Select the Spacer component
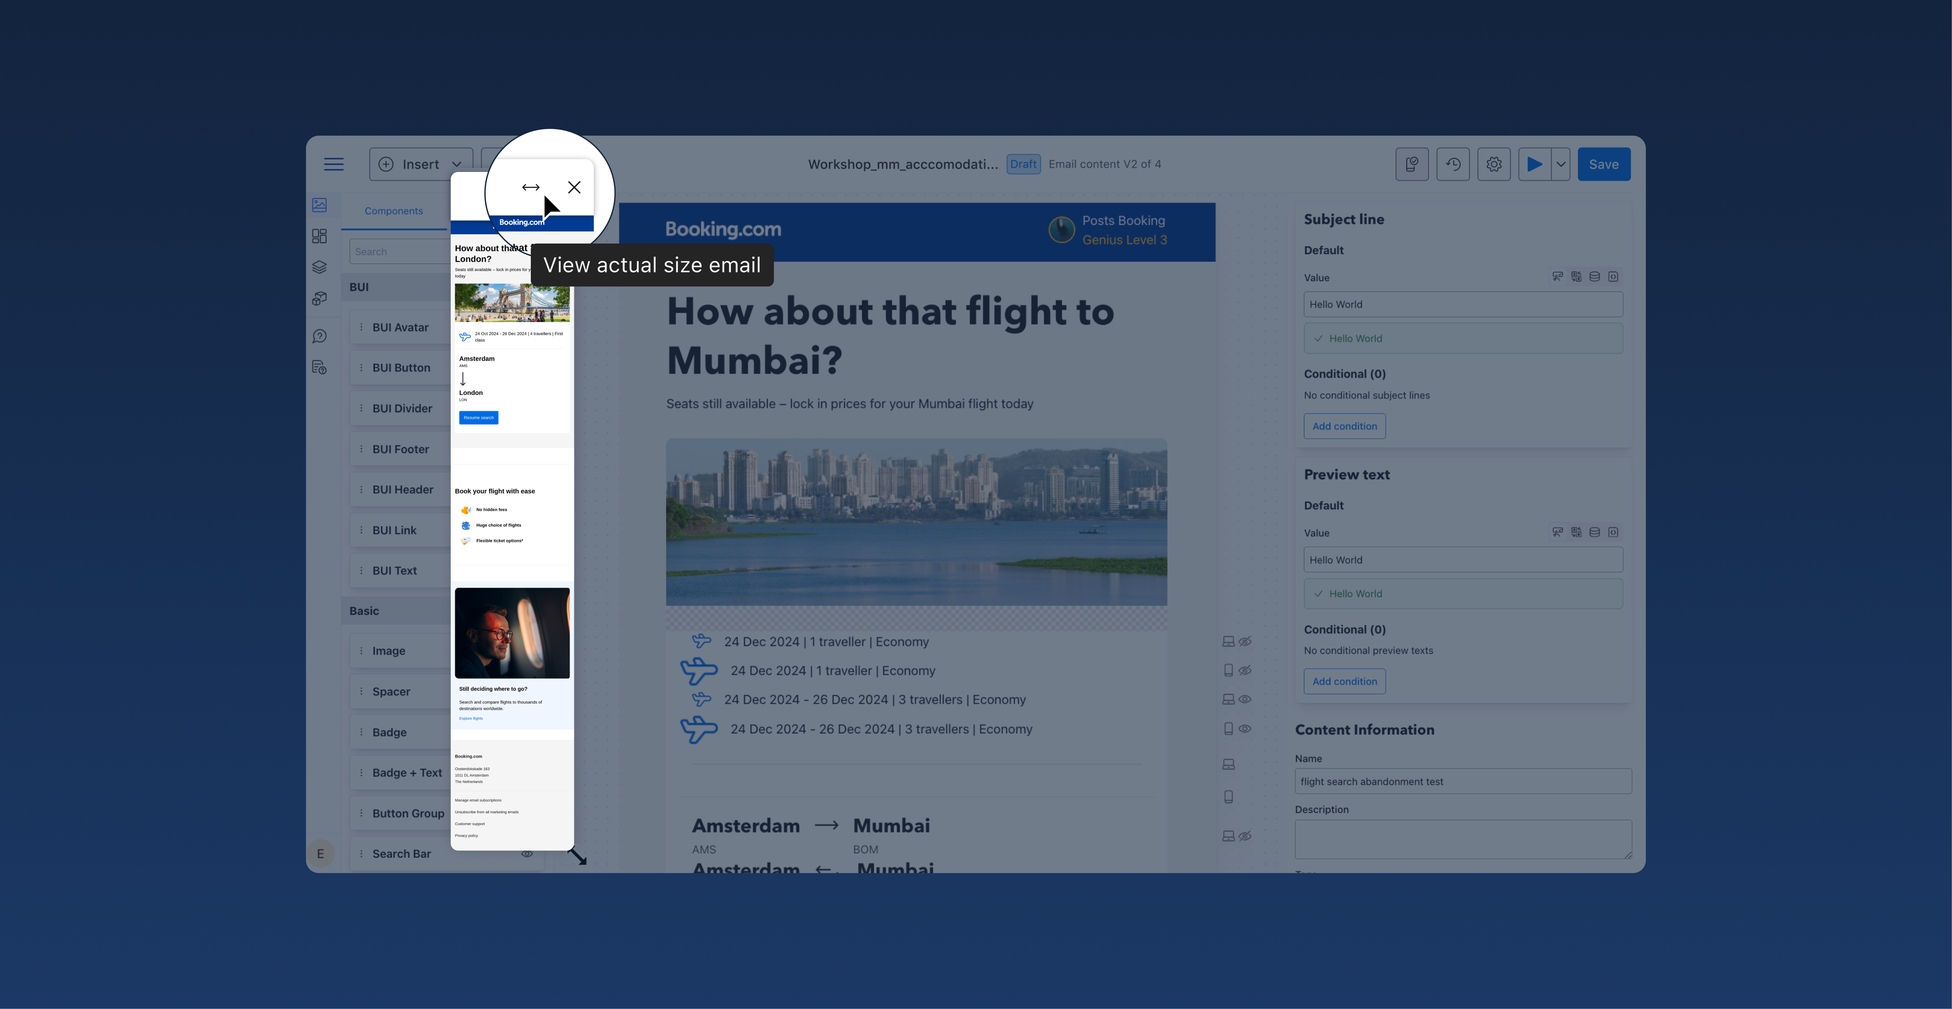Image resolution: width=1952 pixels, height=1009 pixels. click(400, 692)
